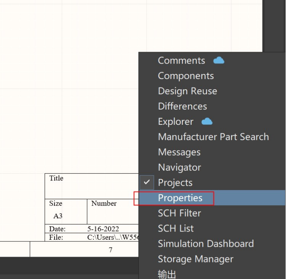Viewport: 286px width, 279px height.
Task: Select the A3 size text in title block
Action: pos(58,216)
